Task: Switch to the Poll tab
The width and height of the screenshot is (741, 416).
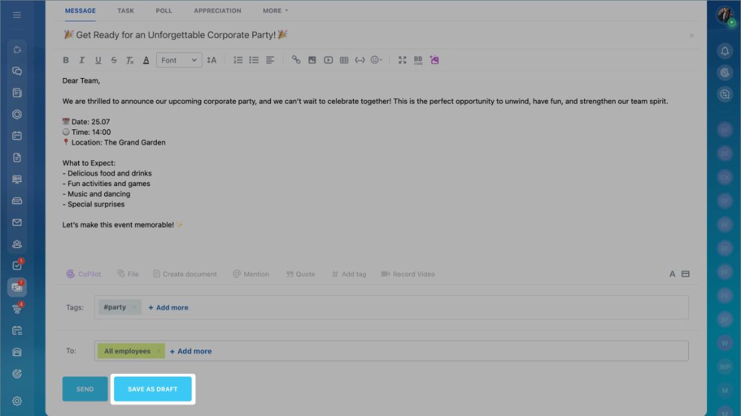Action: pos(164,11)
